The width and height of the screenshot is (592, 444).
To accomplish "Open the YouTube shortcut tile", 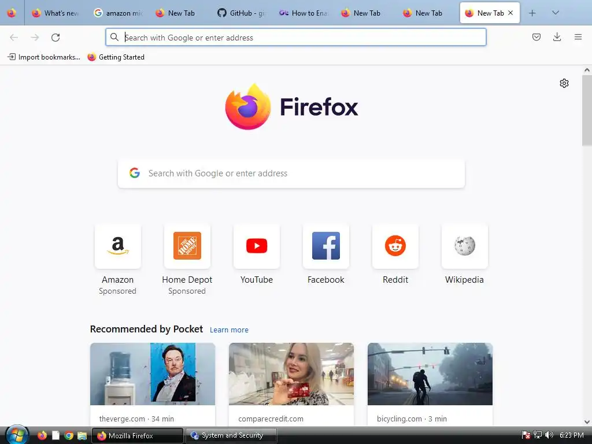I will click(256, 246).
